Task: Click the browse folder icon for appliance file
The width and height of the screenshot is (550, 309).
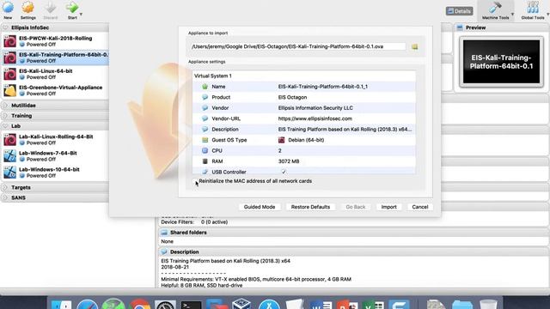Action: coord(414,46)
